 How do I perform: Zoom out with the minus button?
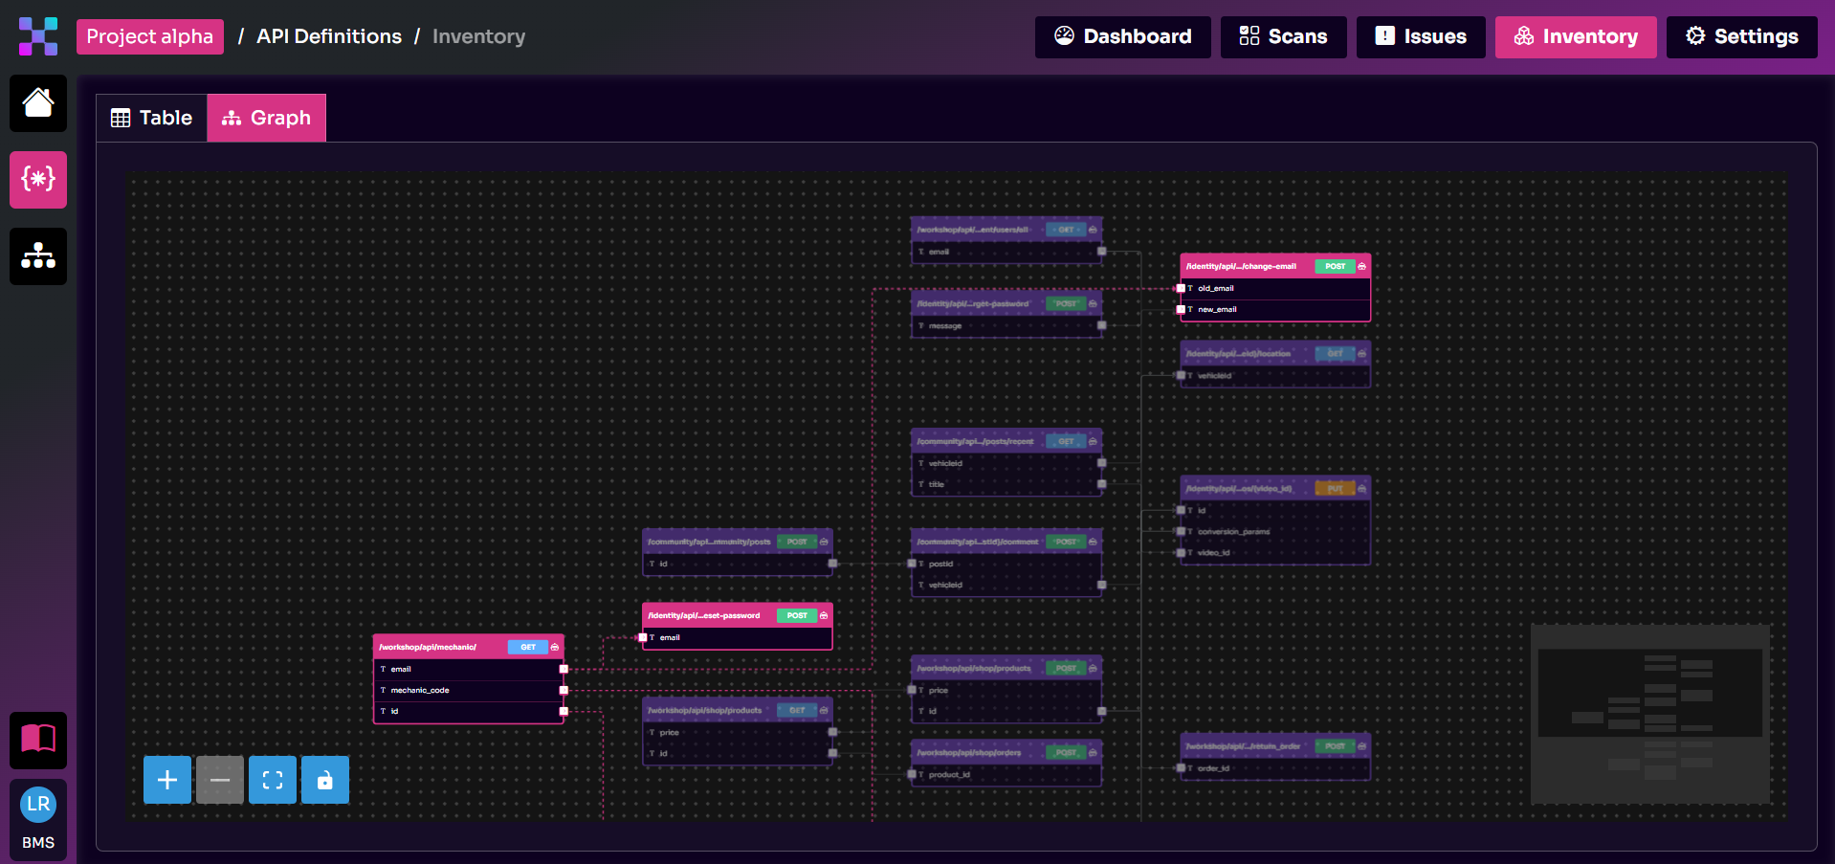pos(220,780)
